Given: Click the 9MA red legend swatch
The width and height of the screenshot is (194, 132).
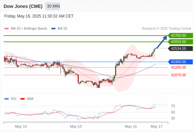Looking at the screenshot, I should click(x=22, y=99).
